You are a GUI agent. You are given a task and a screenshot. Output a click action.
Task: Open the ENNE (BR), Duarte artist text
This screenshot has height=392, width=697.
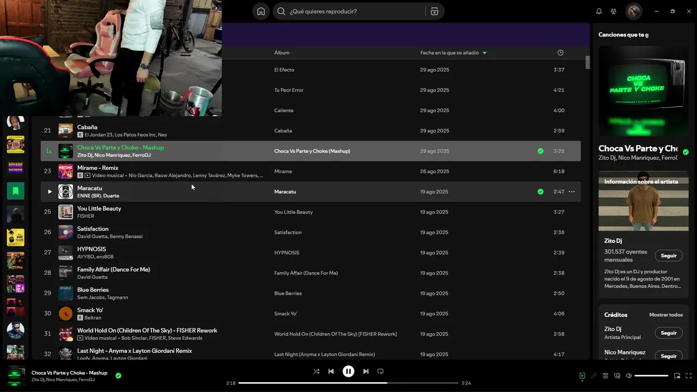98,195
